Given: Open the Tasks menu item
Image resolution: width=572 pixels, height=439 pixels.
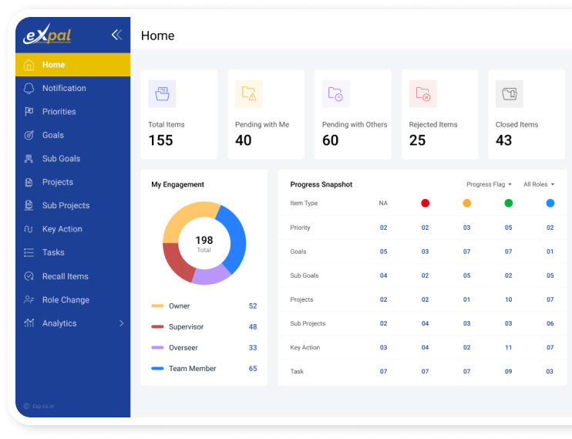Looking at the screenshot, I should click(x=53, y=252).
